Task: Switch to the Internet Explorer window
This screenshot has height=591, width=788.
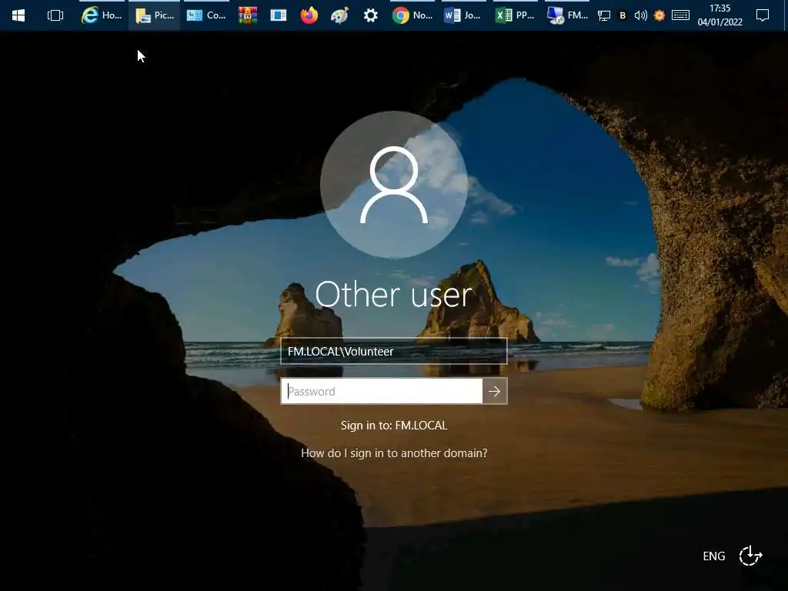Action: (x=102, y=15)
